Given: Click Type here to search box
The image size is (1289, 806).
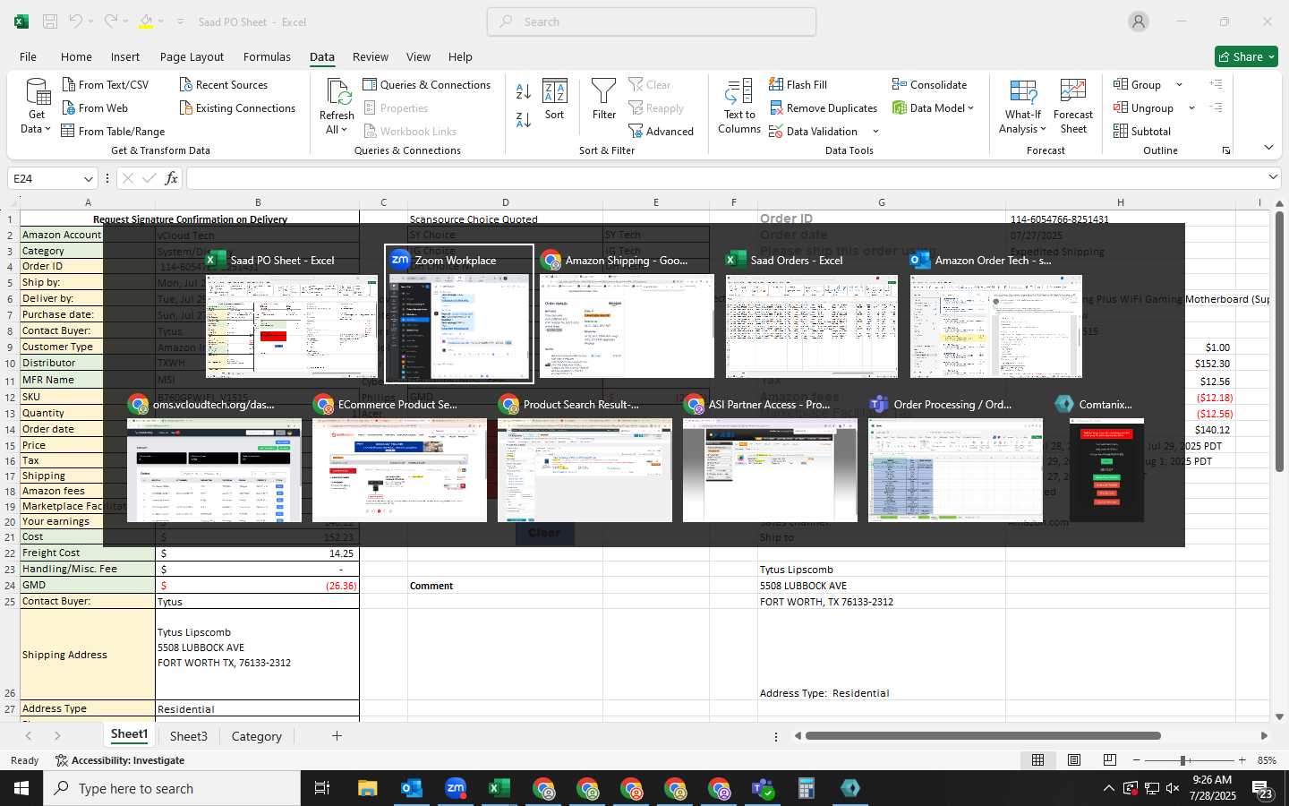Looking at the screenshot, I should [x=171, y=788].
